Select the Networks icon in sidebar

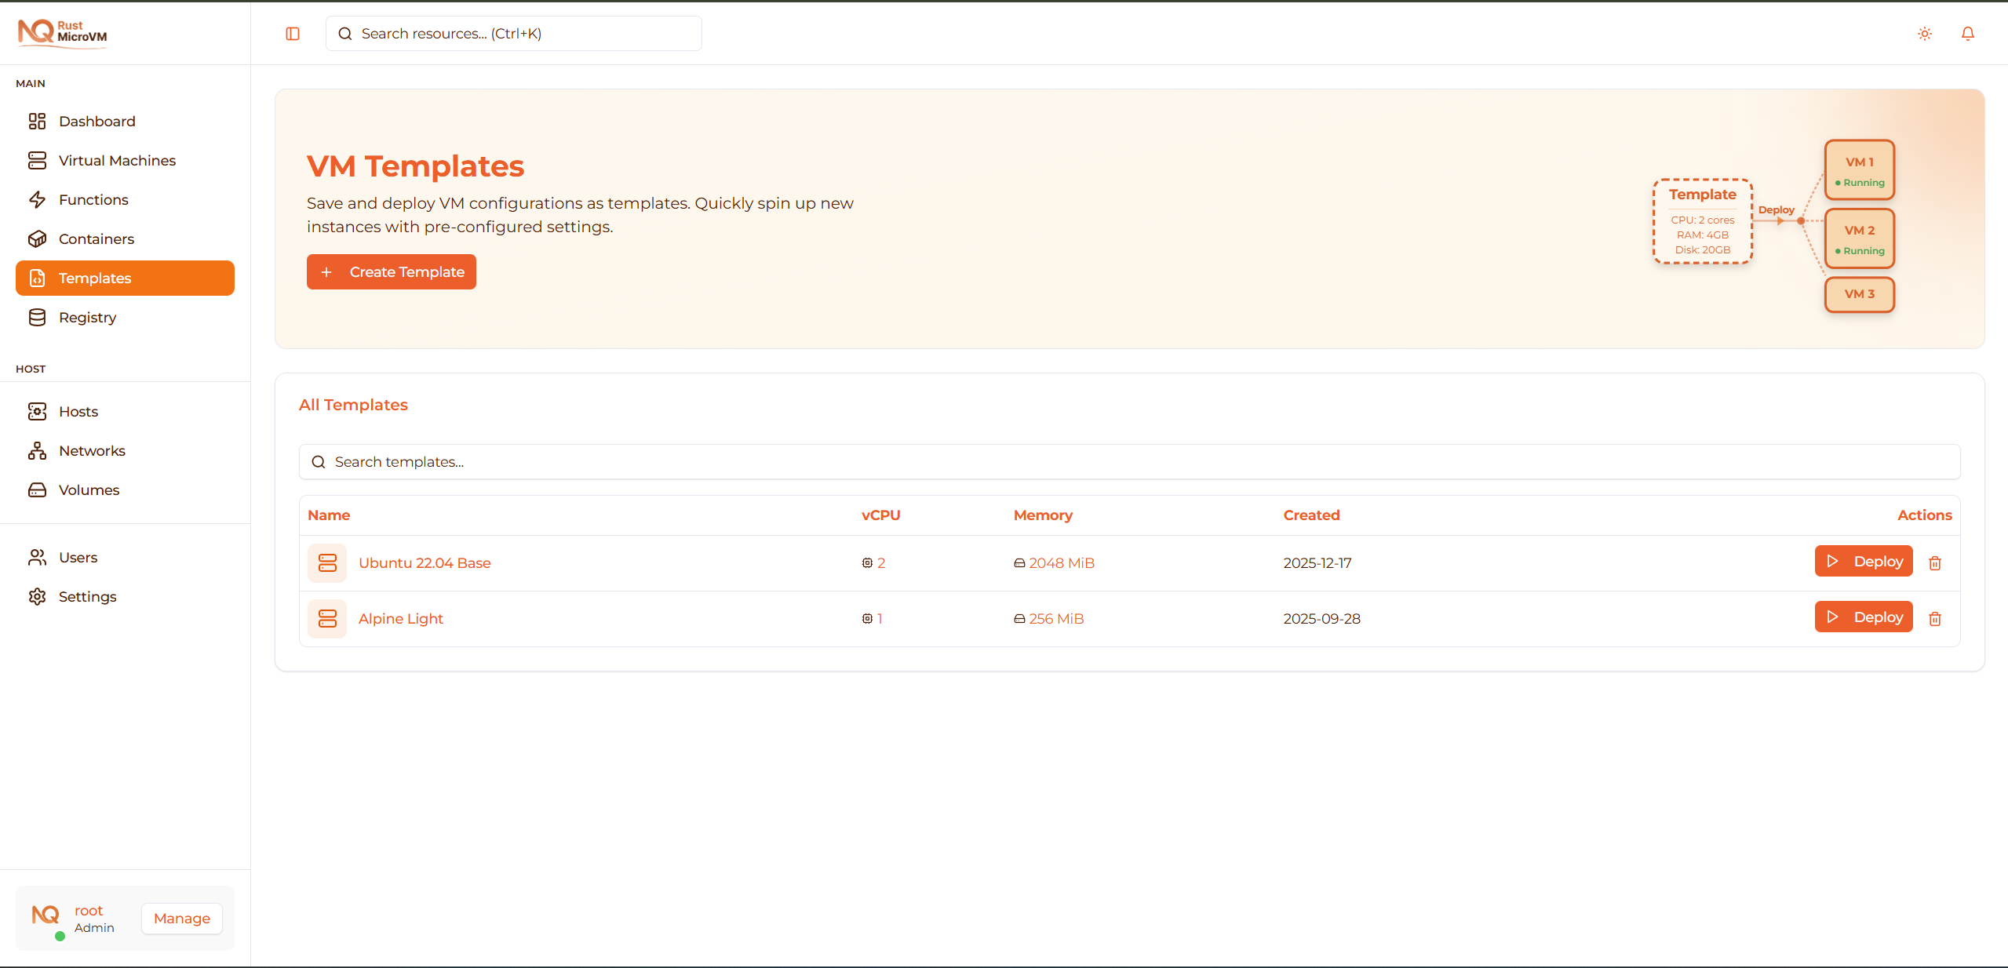point(38,450)
